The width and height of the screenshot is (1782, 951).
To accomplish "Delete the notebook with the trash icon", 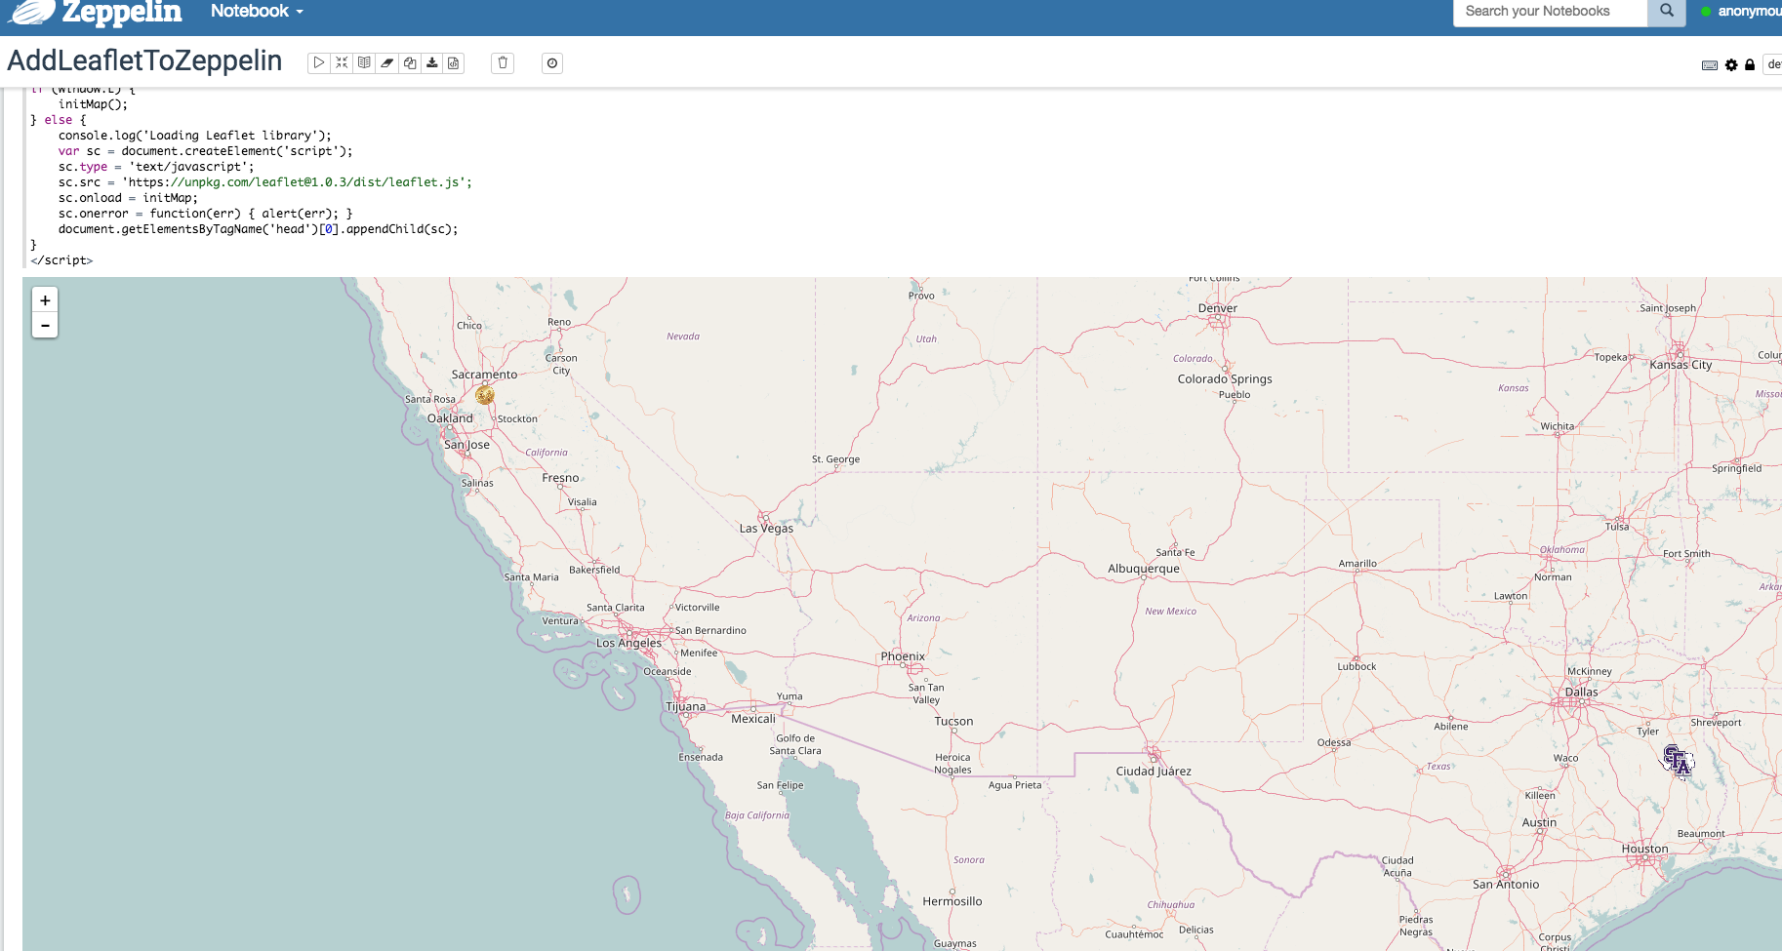I will pos(503,62).
